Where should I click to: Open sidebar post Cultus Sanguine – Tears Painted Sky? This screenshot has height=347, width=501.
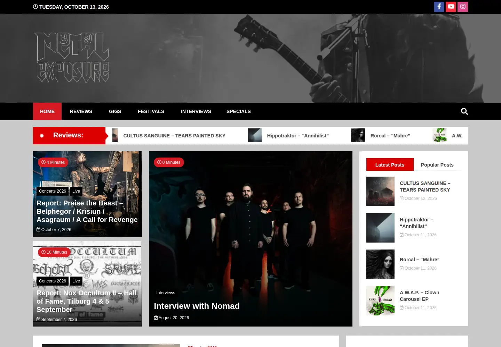click(x=425, y=186)
